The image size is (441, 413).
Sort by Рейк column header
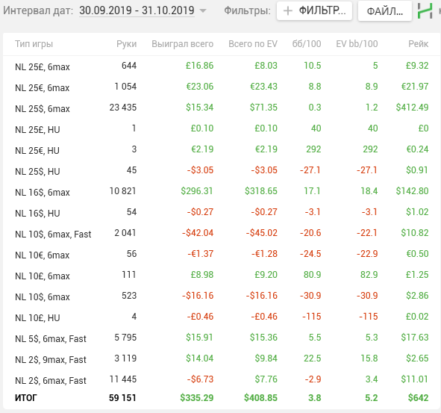(x=418, y=44)
